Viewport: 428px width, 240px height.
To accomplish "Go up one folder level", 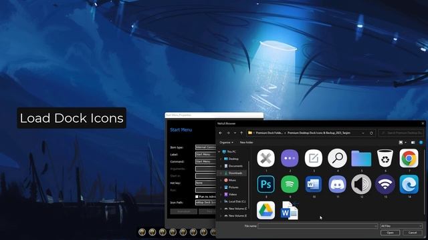I will [x=241, y=133].
